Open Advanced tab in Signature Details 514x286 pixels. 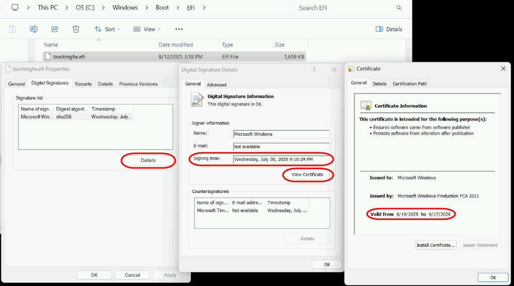(x=216, y=84)
